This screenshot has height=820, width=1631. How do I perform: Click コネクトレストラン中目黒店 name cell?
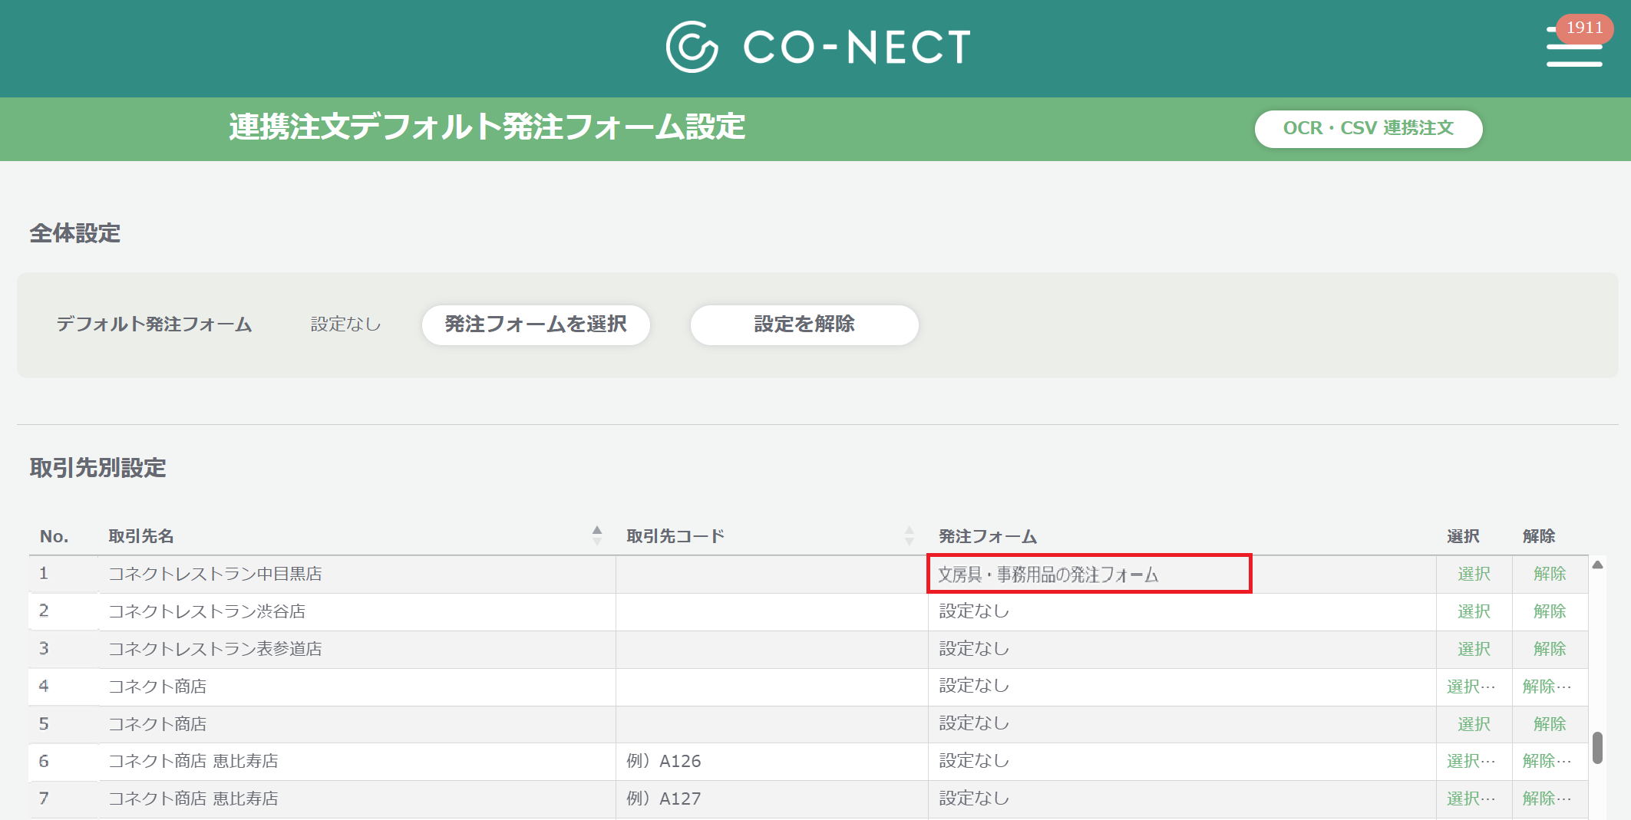click(x=357, y=574)
